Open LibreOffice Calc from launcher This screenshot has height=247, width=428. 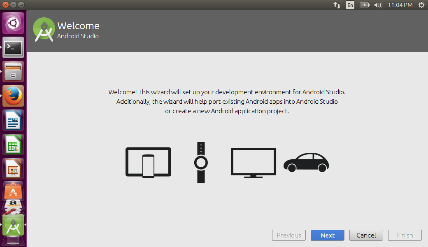coord(13,144)
